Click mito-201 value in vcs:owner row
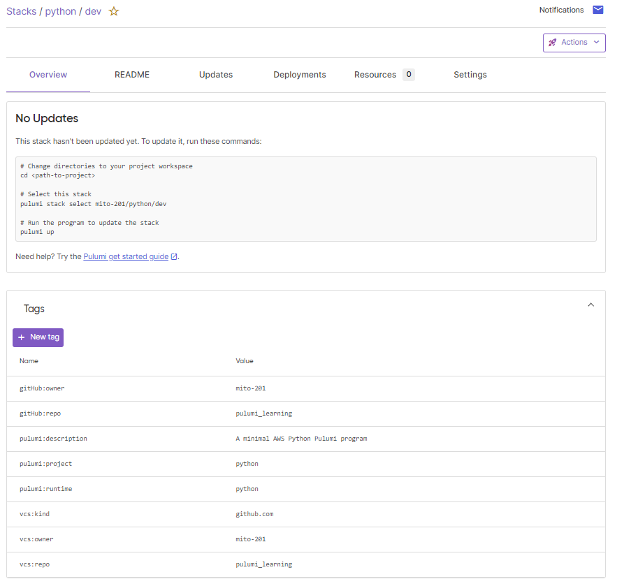The image size is (617, 586). (x=251, y=539)
